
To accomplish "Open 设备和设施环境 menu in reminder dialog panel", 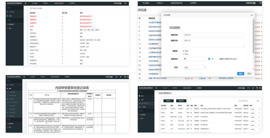I will pyautogui.click(x=176, y=3).
